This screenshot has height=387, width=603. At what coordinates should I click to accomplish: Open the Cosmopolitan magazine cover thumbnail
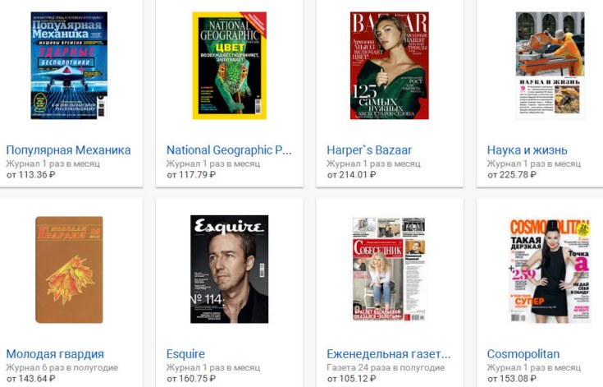pos(550,270)
